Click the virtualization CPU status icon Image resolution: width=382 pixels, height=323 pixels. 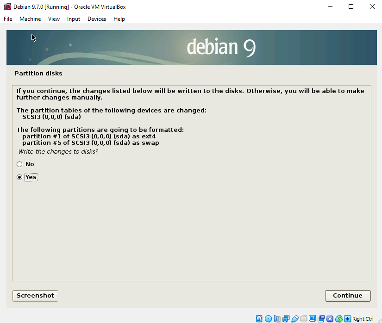[330, 319]
